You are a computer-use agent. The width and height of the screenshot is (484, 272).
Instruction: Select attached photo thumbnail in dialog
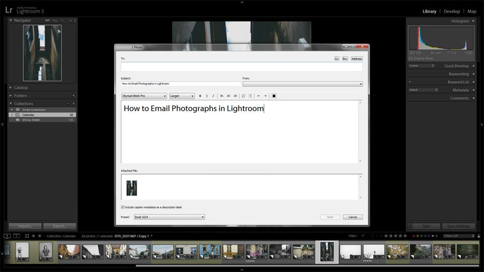pyautogui.click(x=132, y=188)
